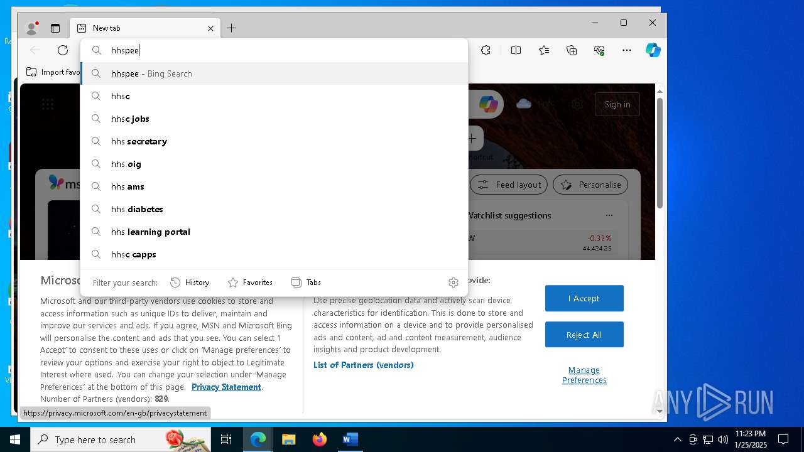804x452 pixels.
Task: Choose the hhsc suggestion
Action: 274,96
